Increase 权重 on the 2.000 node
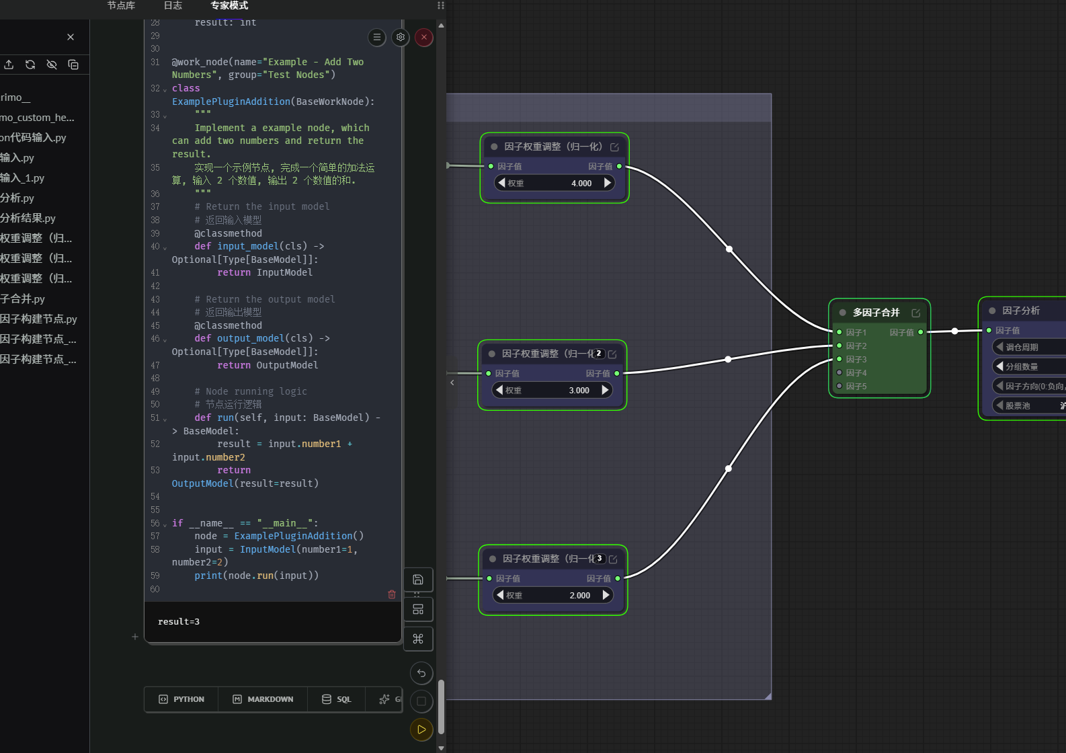The image size is (1066, 753). (x=606, y=595)
